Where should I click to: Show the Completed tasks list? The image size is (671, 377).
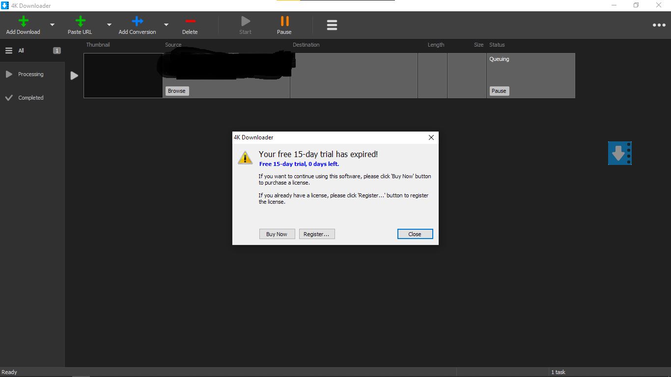click(30, 98)
